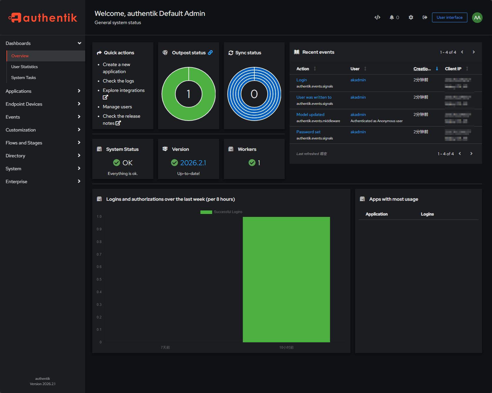Viewport: 492px width, 393px height.
Task: Expand the Flows and Stages section
Action: tap(43, 143)
